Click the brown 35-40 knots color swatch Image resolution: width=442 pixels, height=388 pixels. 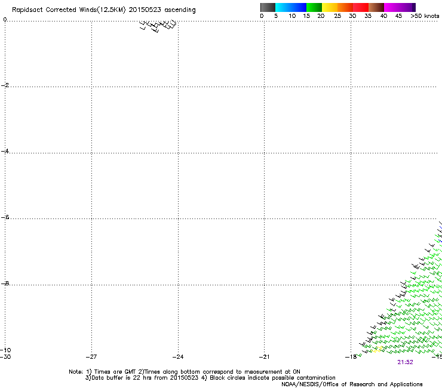point(376,7)
